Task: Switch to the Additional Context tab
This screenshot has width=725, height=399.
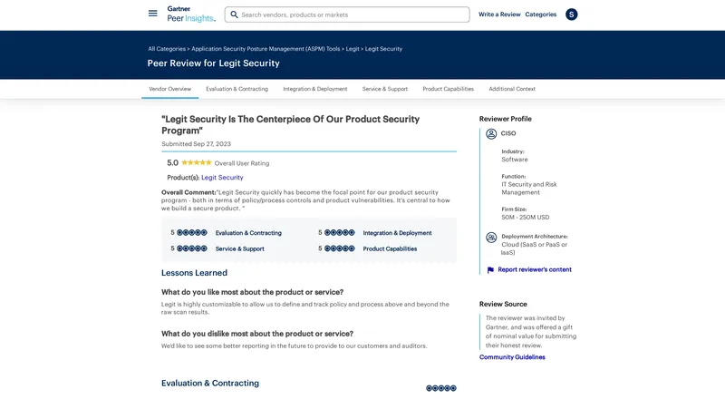Action: (512, 89)
